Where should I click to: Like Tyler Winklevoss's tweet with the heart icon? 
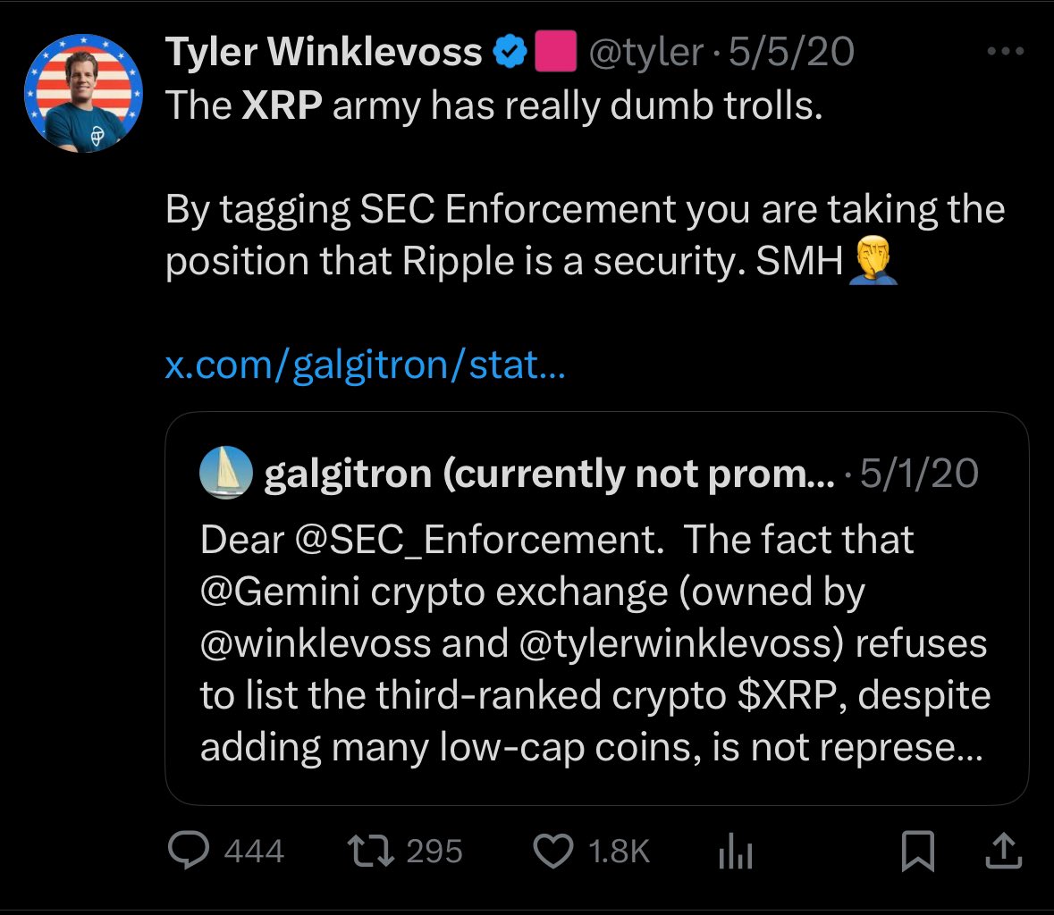554,852
